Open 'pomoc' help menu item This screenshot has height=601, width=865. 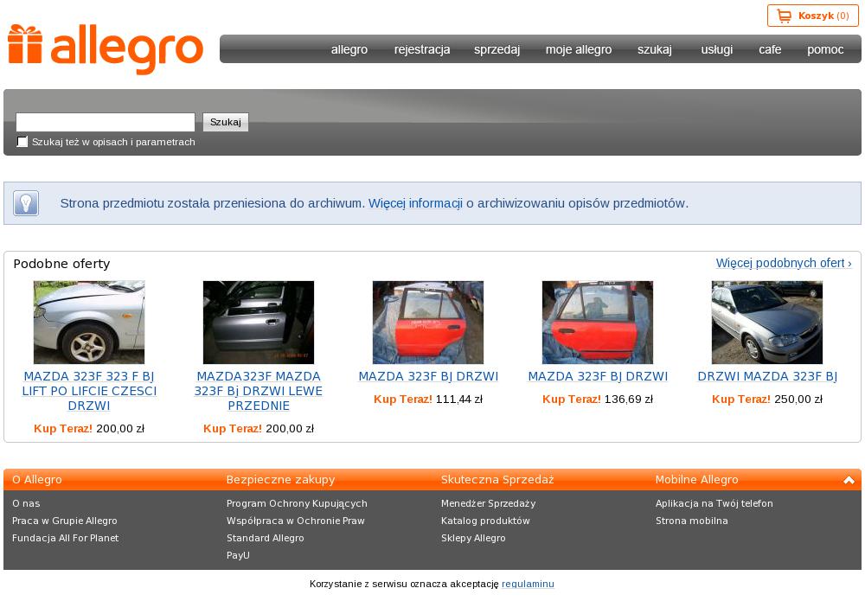pos(825,49)
